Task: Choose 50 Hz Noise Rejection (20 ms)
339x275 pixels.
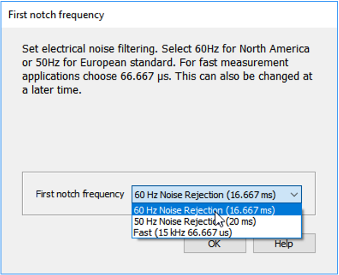Action: point(216,222)
